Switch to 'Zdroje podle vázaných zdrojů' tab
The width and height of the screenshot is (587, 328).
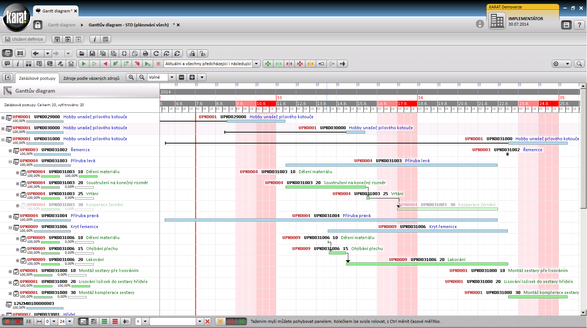pyautogui.click(x=91, y=78)
